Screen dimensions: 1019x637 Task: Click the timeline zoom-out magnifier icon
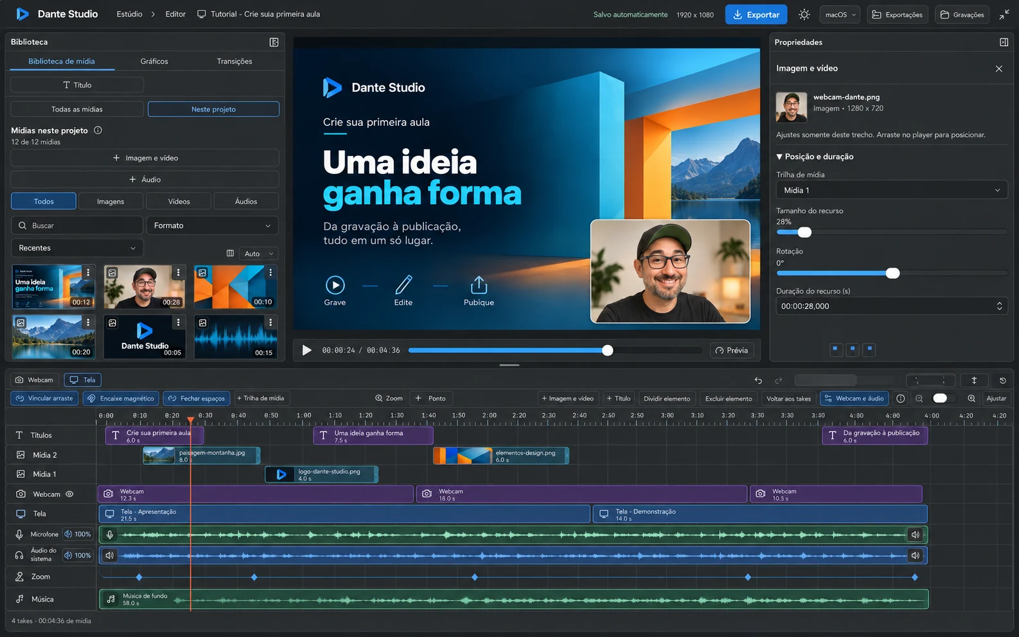[x=919, y=398]
